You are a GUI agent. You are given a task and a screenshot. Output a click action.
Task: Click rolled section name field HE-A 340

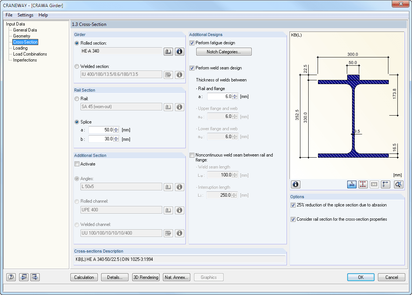coord(121,51)
